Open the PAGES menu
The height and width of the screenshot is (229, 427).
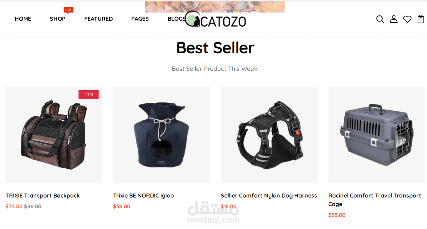[140, 19]
